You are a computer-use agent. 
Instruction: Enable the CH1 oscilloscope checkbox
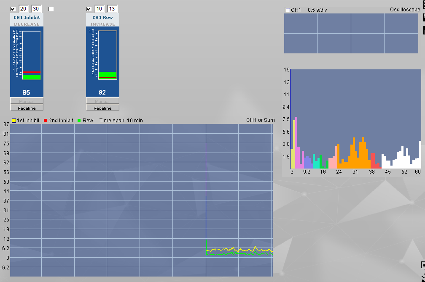pyautogui.click(x=288, y=10)
